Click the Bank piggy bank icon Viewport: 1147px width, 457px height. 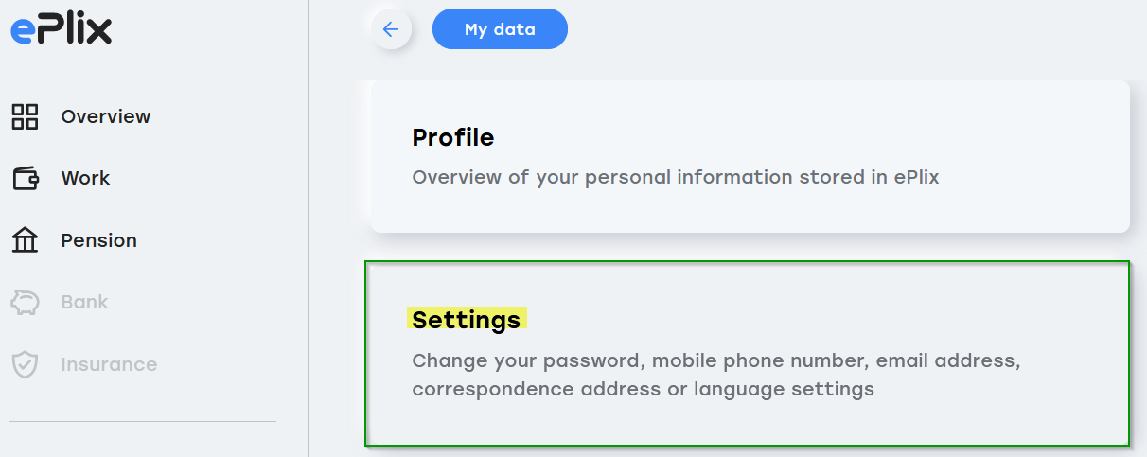(x=25, y=302)
